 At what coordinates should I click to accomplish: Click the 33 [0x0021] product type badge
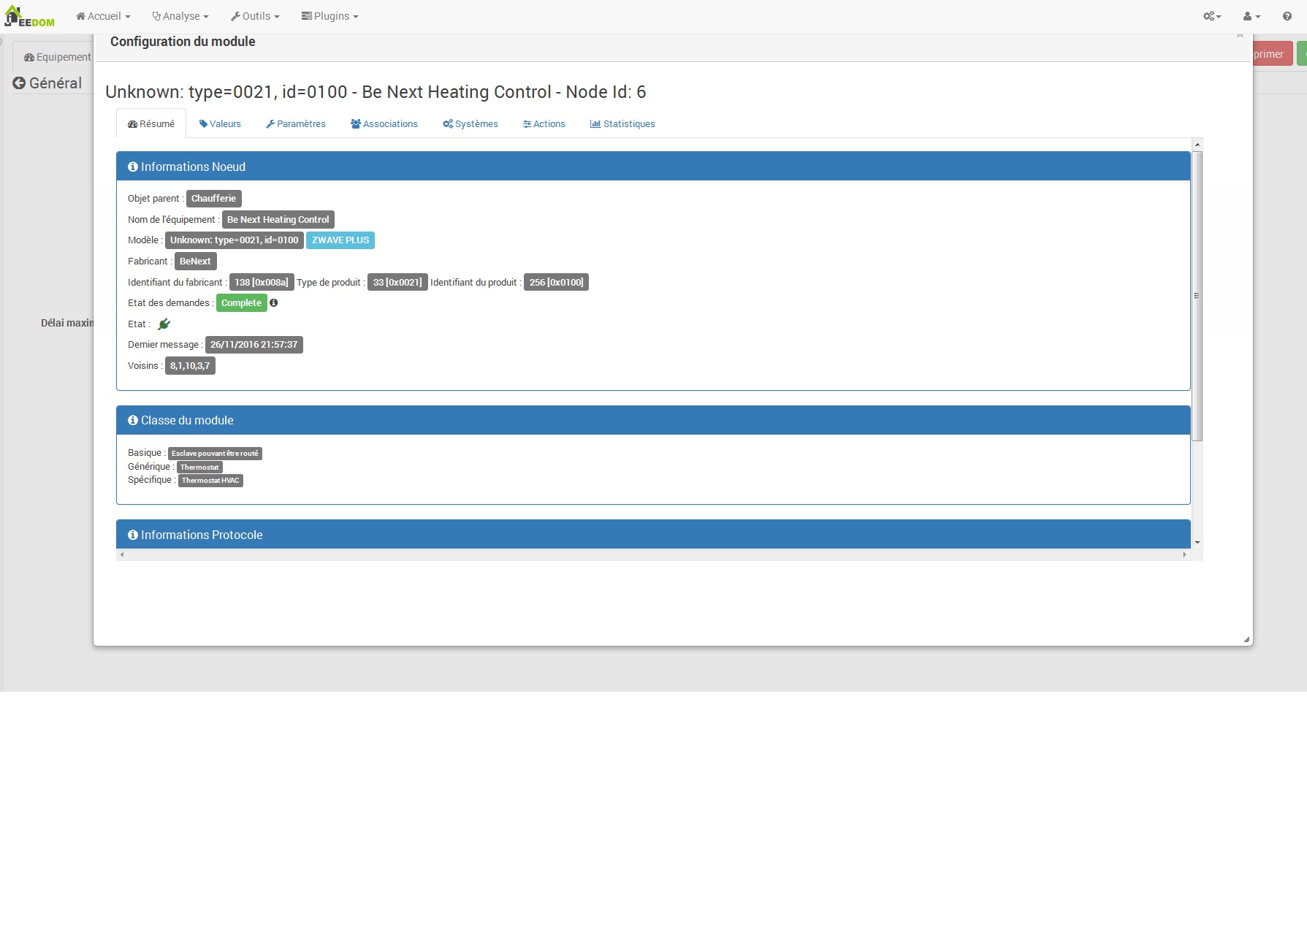pos(397,282)
